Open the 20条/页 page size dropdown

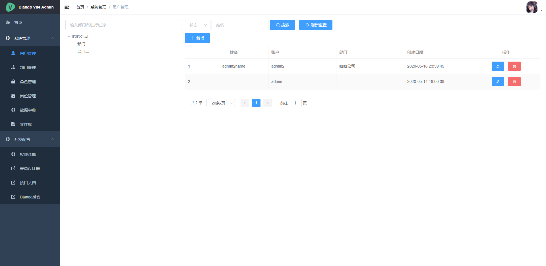(220, 103)
